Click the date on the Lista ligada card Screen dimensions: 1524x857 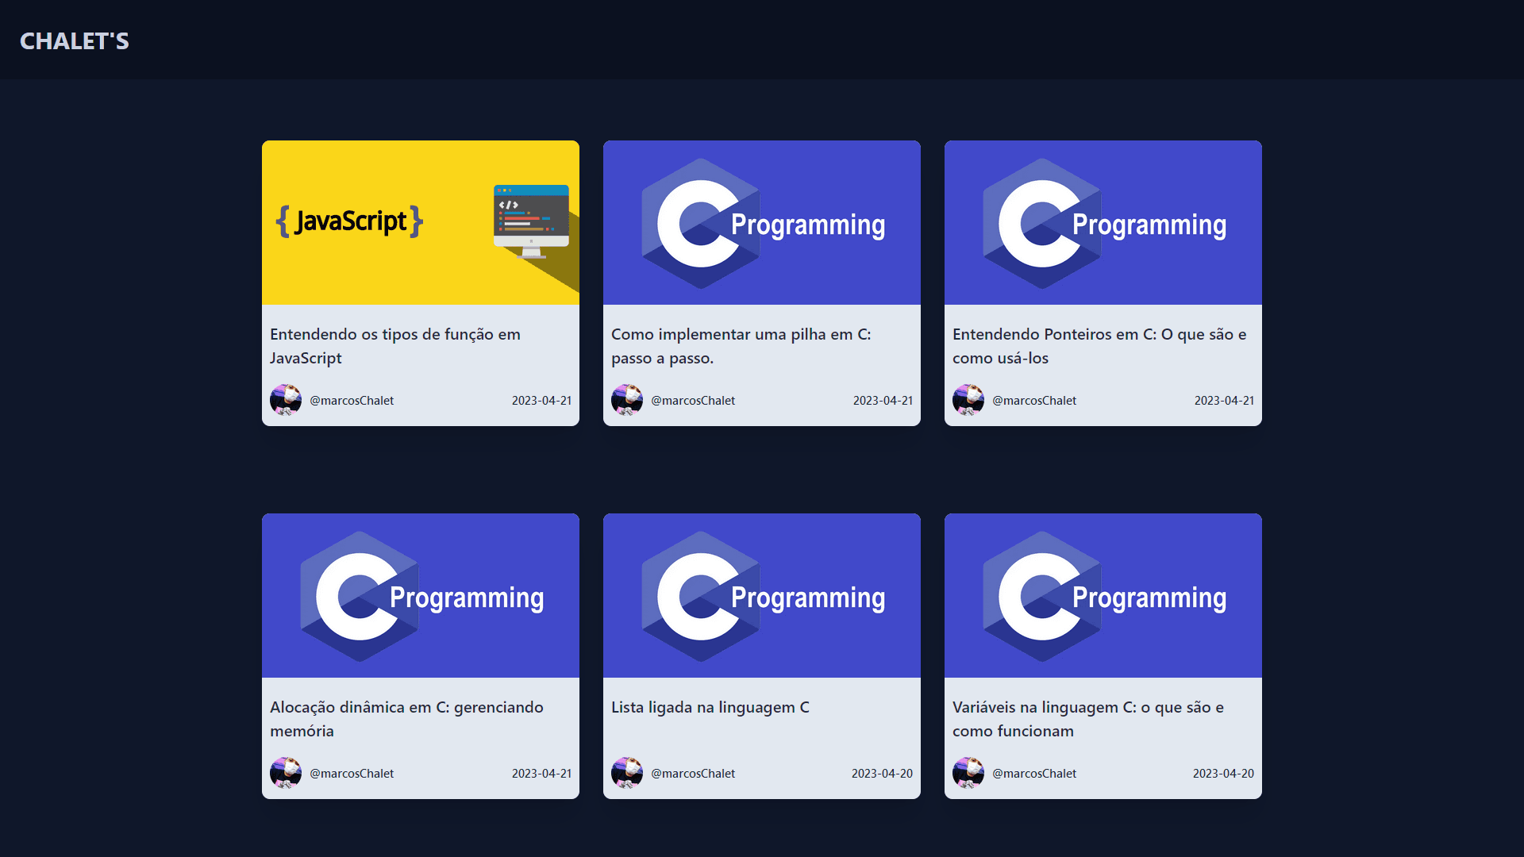point(882,774)
